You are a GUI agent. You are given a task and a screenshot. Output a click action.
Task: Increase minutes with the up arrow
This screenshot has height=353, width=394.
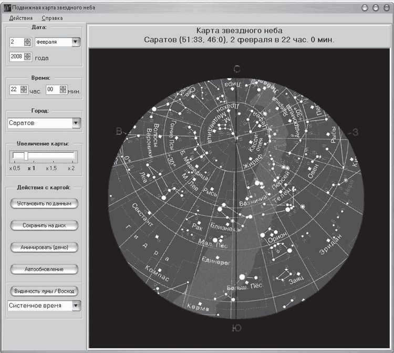64,87
